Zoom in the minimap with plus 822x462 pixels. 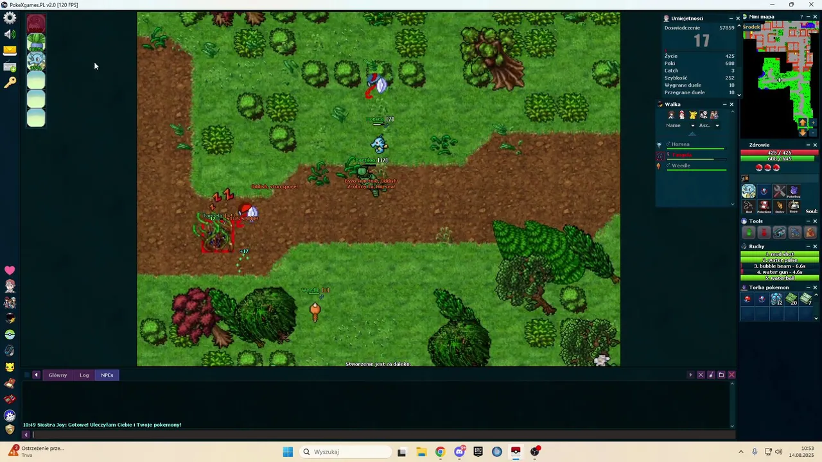click(x=814, y=122)
